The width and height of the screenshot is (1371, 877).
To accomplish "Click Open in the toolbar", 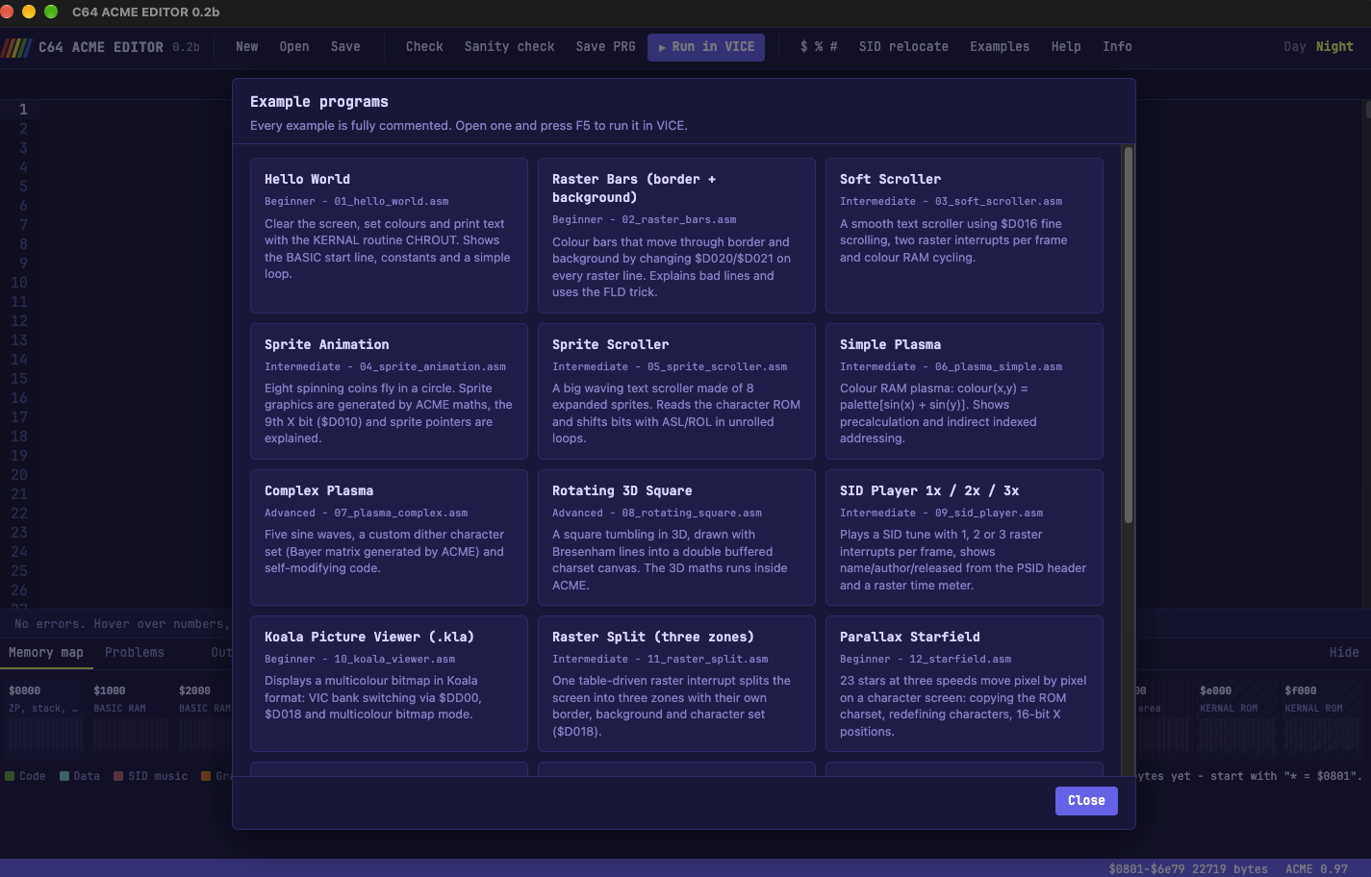I will pos(294,47).
